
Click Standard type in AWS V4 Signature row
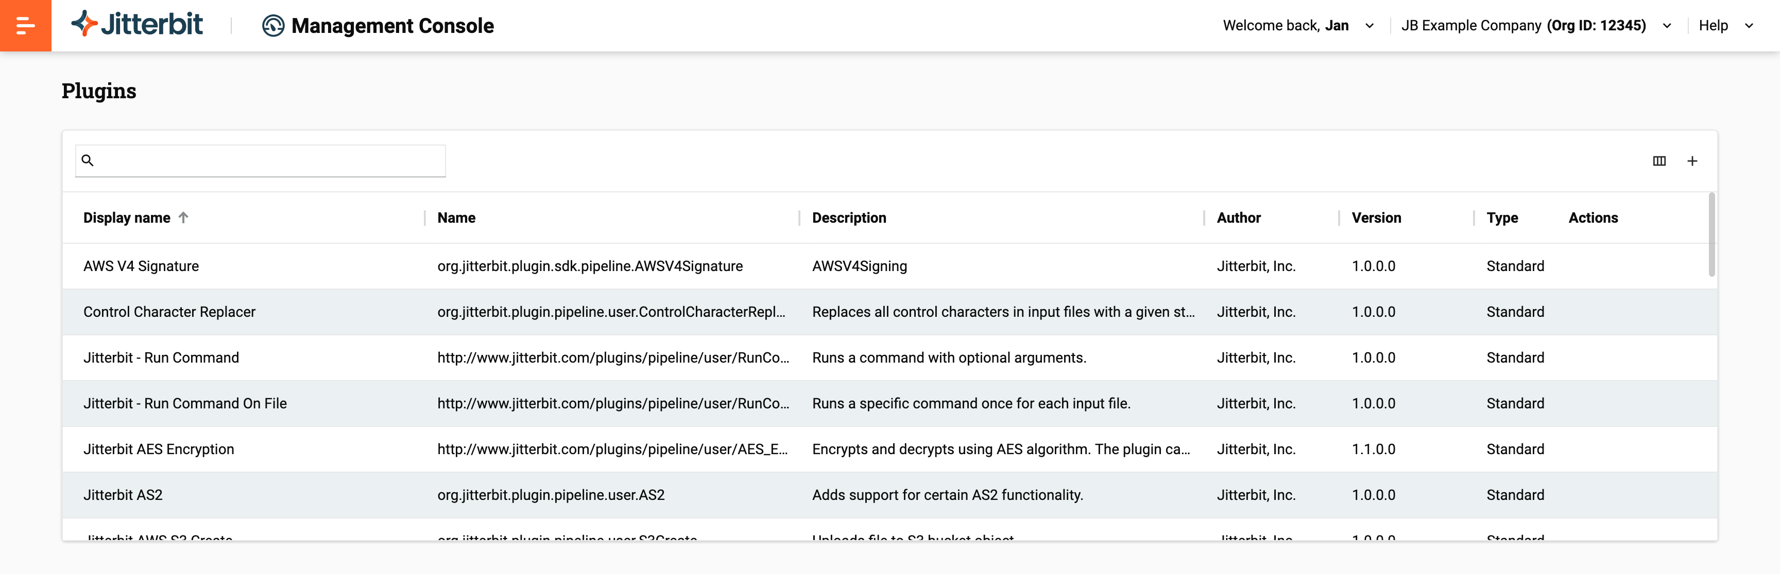pos(1515,266)
